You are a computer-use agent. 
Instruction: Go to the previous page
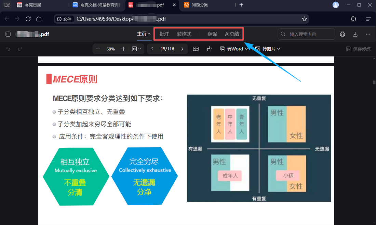pyautogui.click(x=152, y=49)
